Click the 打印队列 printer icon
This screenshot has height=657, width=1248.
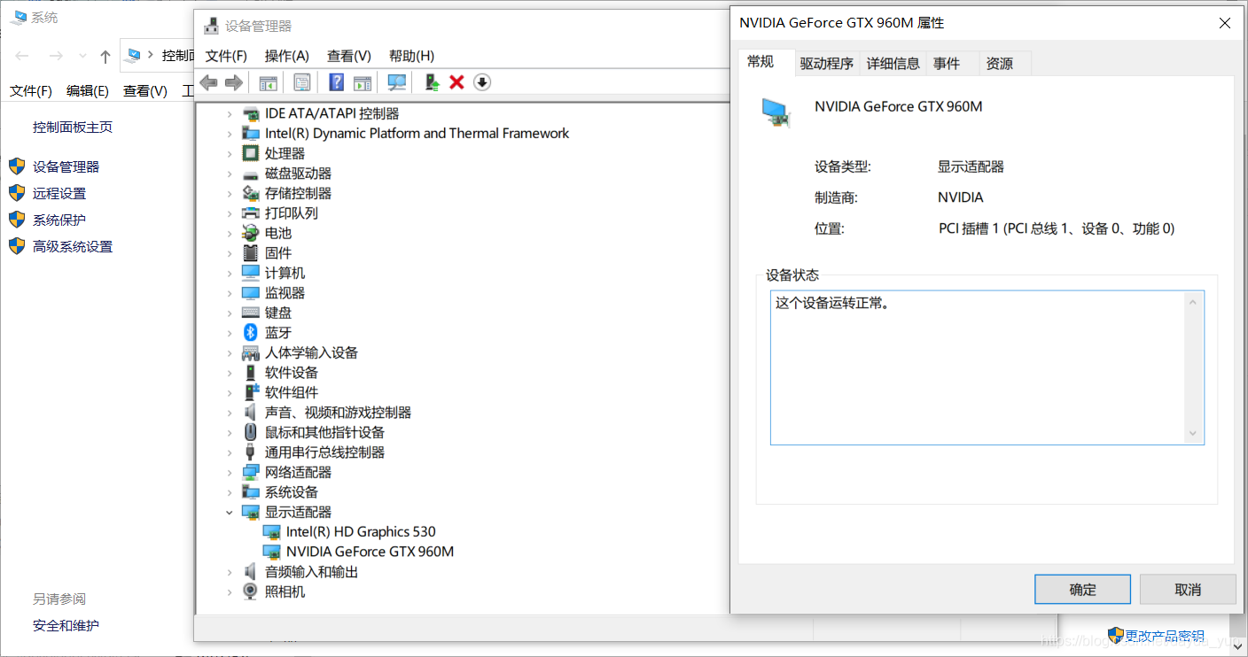(x=250, y=213)
